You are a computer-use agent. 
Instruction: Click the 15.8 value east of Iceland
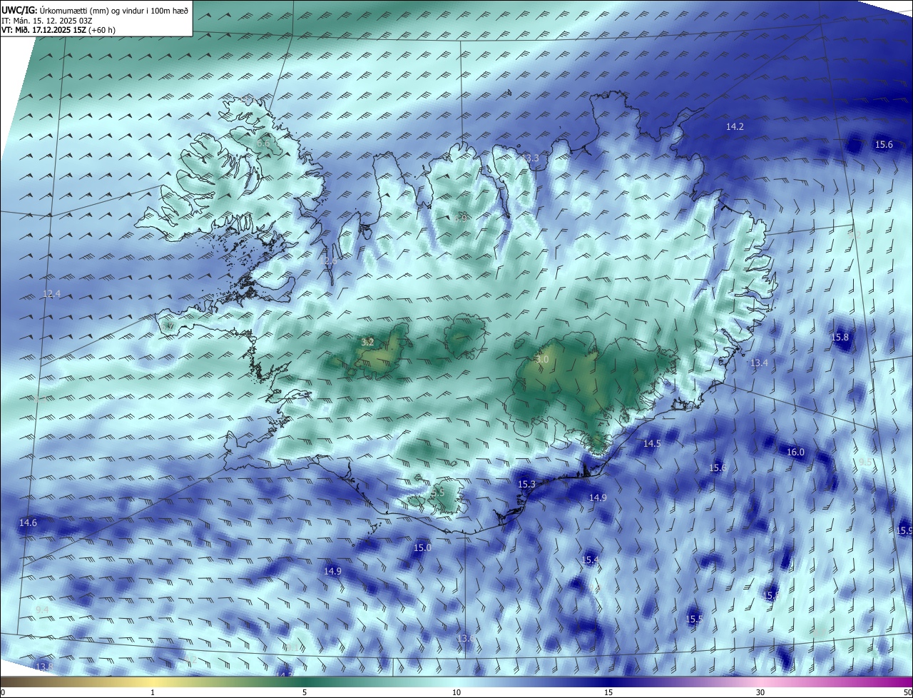click(840, 337)
